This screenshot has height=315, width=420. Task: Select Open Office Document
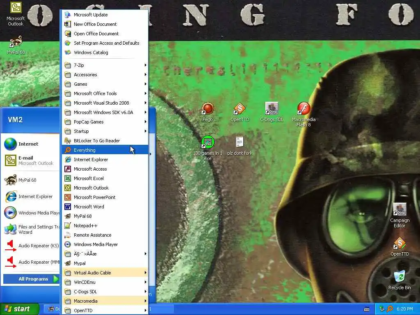(105, 34)
